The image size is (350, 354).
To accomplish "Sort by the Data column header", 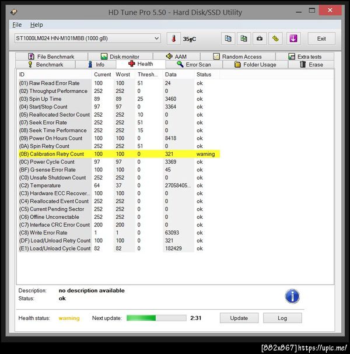I will 178,75.
